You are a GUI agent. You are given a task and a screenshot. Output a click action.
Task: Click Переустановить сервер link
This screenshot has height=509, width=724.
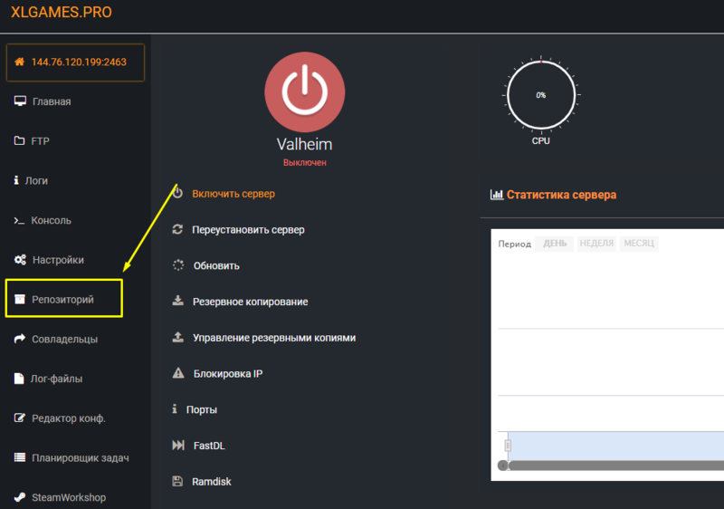click(x=248, y=230)
